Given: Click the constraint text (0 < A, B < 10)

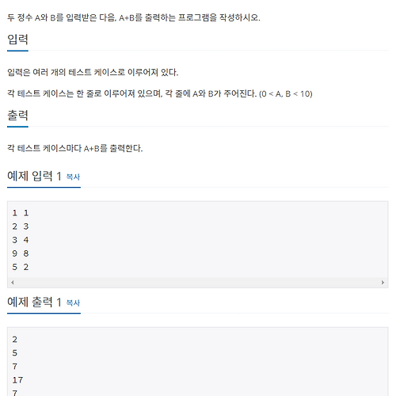Looking at the screenshot, I should (x=286, y=93).
